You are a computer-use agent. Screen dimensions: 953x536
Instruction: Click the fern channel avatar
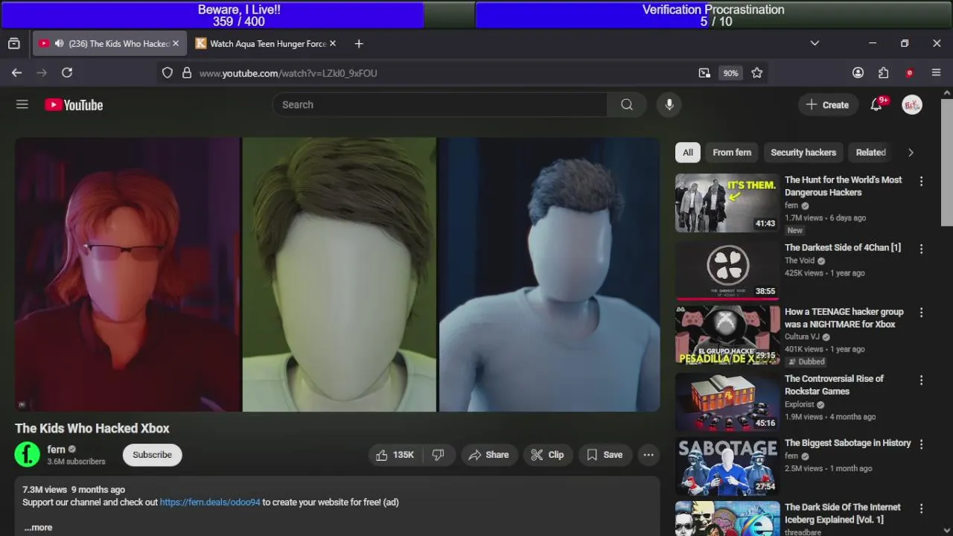point(28,455)
